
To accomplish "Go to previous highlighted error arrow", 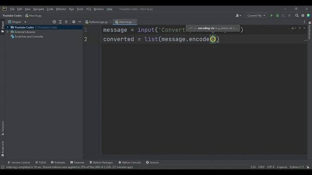I will (300, 28).
